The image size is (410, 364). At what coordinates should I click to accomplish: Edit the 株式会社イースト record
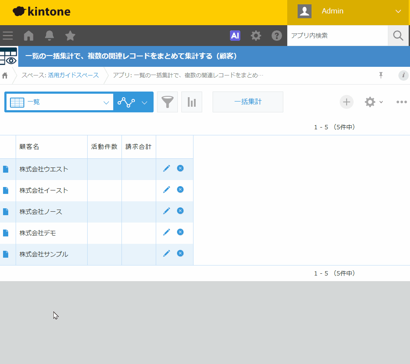(167, 190)
